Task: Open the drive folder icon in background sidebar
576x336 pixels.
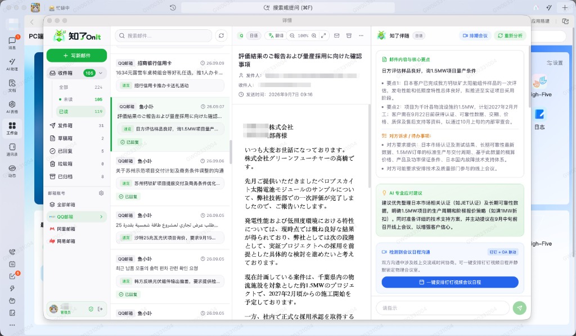Action: click(x=12, y=301)
